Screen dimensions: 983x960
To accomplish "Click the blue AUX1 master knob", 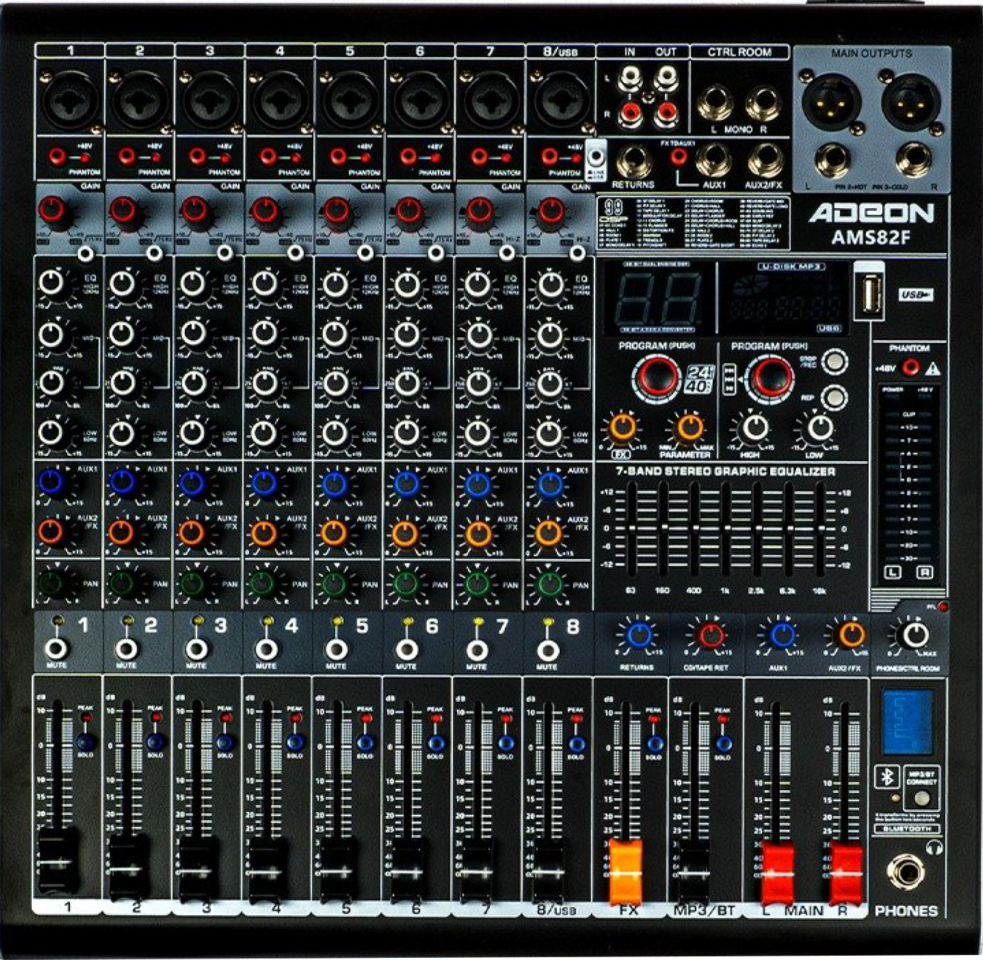I will tap(781, 635).
